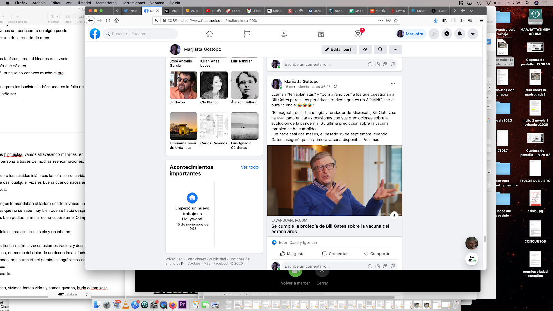Add a sticker to the upper comment

click(393, 64)
